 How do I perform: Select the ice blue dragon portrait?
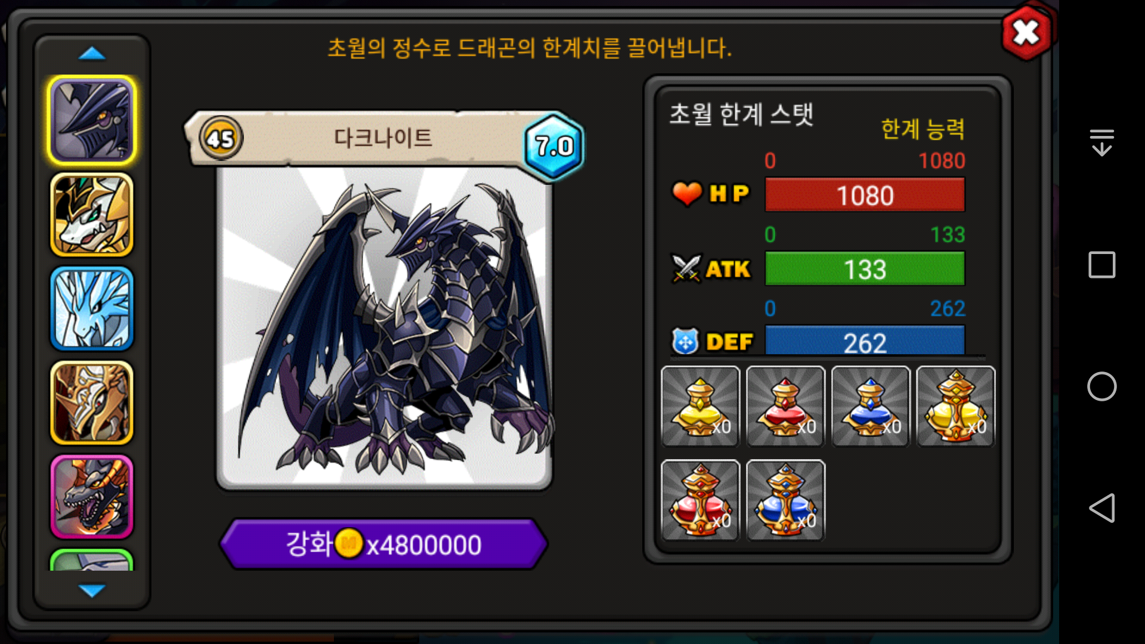(92, 308)
